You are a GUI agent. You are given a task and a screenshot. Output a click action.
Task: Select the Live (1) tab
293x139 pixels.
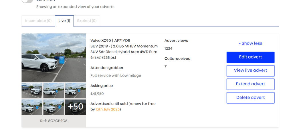(64, 21)
